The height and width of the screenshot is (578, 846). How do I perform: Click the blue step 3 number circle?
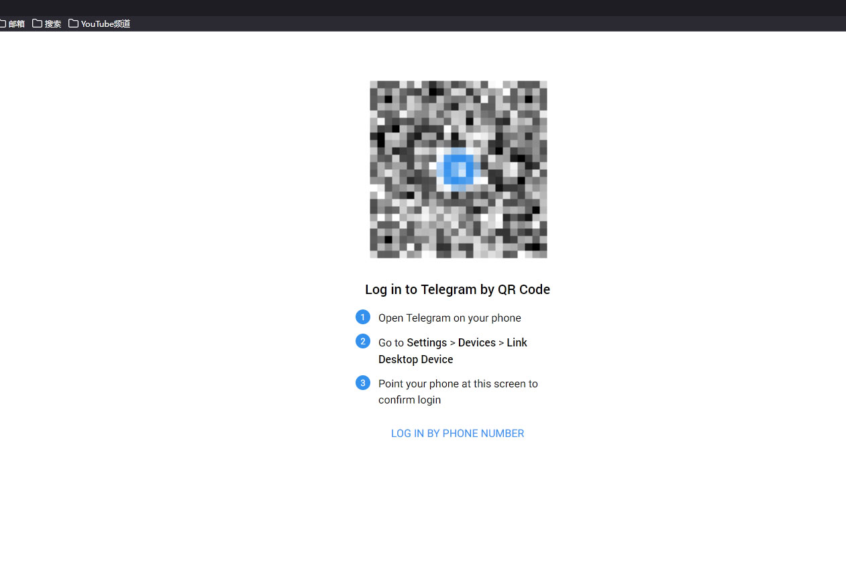pos(363,383)
